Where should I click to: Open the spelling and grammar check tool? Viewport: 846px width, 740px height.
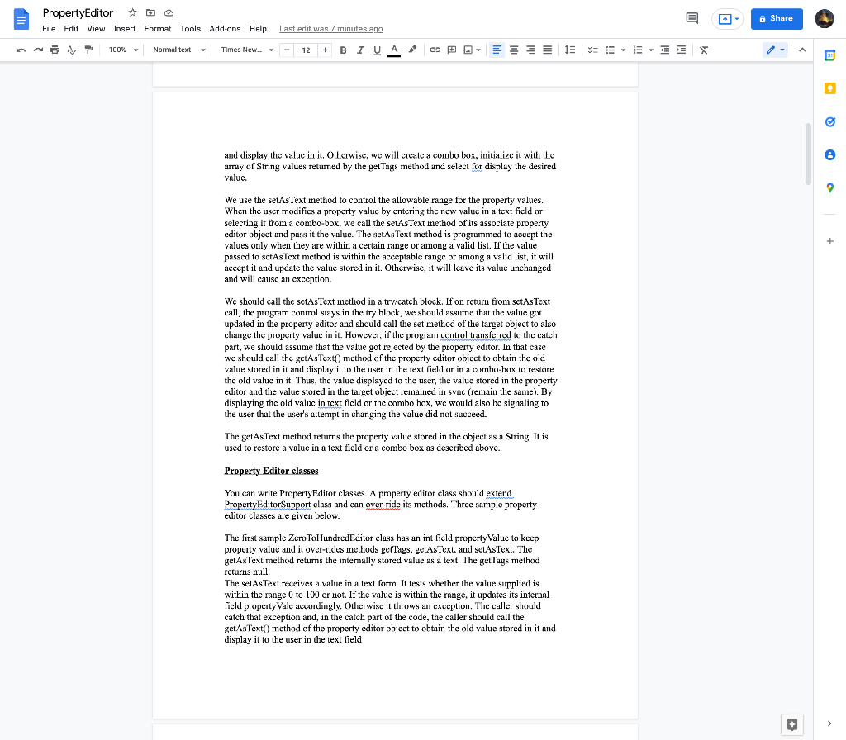(71, 50)
